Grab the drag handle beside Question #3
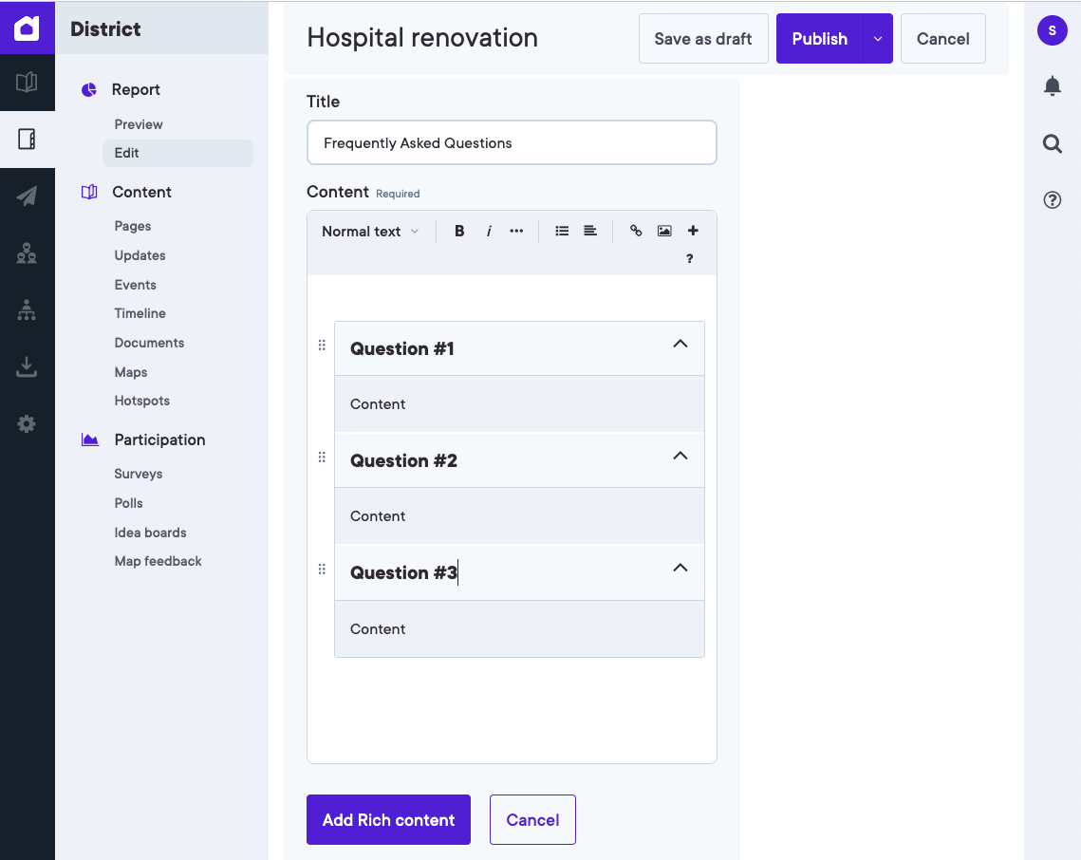This screenshot has height=860, width=1081. (x=322, y=570)
